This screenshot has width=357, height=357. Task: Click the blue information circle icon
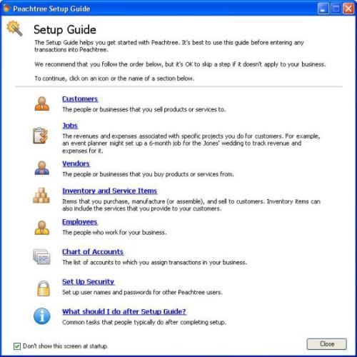point(42,316)
